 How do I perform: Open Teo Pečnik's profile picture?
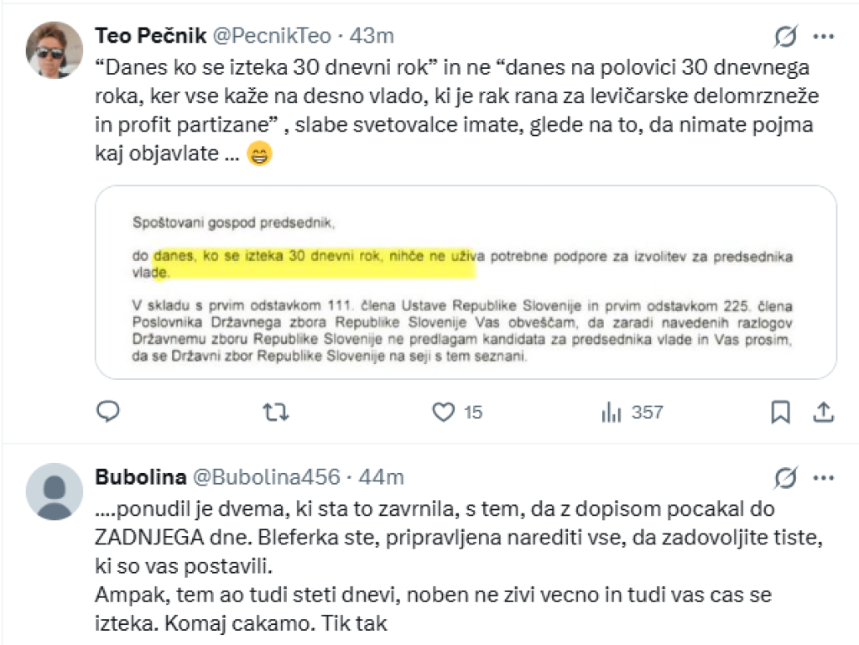coord(55,50)
